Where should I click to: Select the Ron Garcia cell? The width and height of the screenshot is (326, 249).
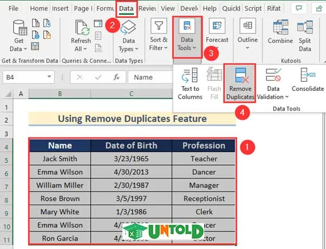[x=60, y=238]
